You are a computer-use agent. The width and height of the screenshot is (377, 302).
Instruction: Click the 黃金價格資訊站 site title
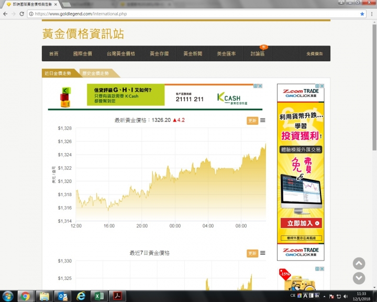pyautogui.click(x=83, y=34)
